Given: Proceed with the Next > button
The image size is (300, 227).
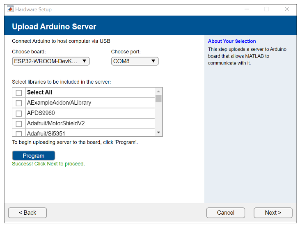Looking at the screenshot, I should pos(273,213).
